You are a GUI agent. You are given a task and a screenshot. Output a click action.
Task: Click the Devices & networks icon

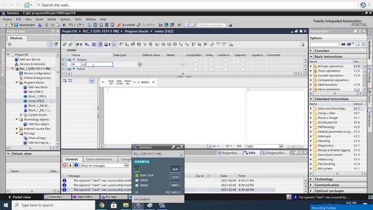click(16, 64)
